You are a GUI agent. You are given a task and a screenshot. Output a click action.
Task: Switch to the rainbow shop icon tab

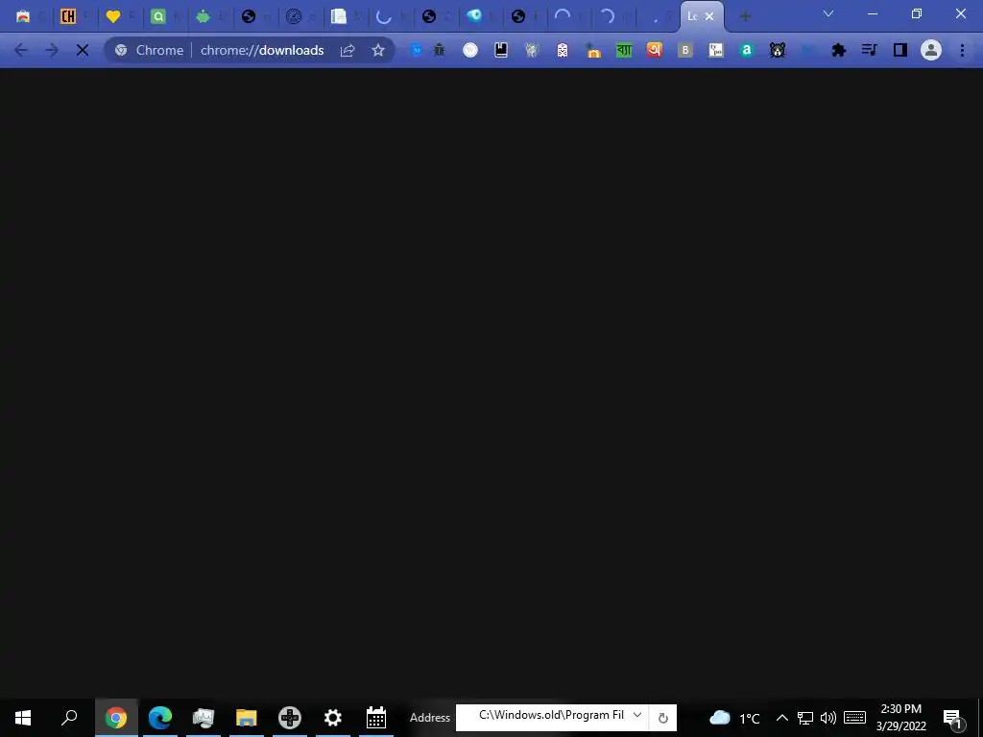(23, 16)
